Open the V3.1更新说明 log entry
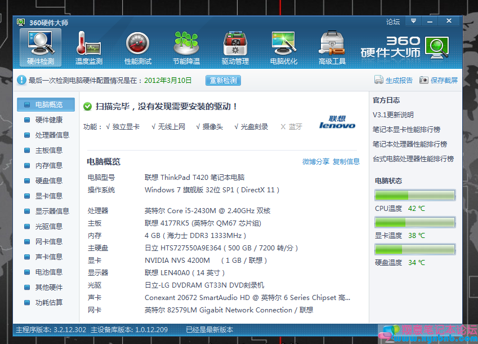The image size is (478, 344). pyautogui.click(x=393, y=115)
